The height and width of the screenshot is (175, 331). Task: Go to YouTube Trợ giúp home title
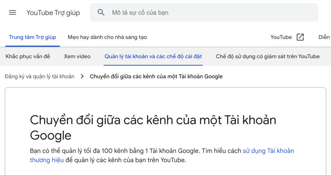53,13
